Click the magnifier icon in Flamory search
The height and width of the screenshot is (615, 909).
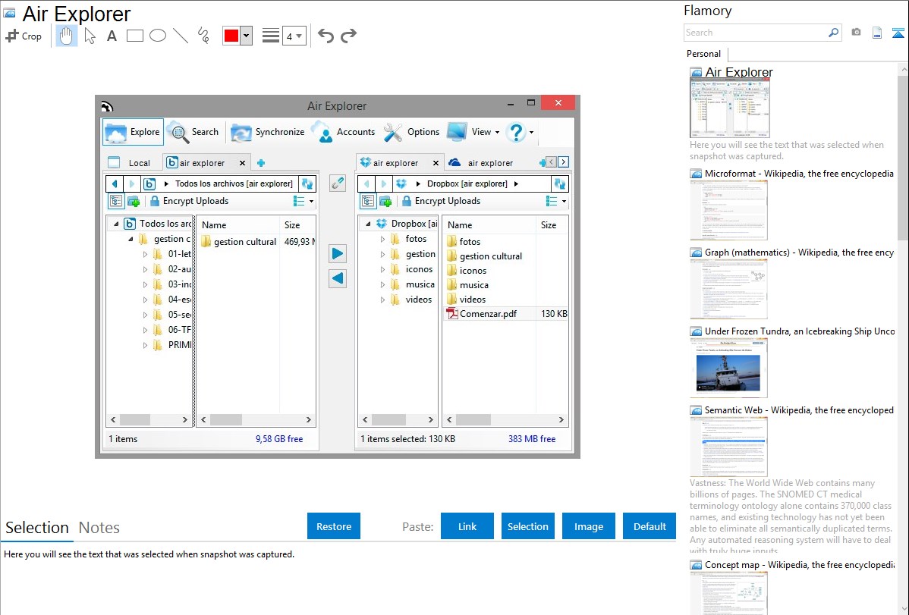tap(834, 33)
